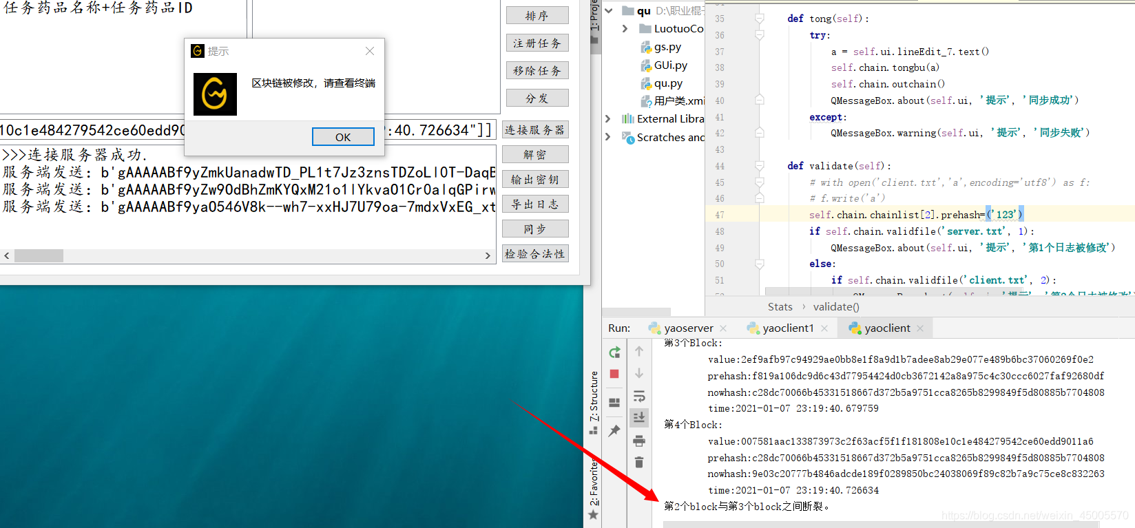Click the 第4个Block: console line
This screenshot has height=528, width=1135.
tap(693, 425)
